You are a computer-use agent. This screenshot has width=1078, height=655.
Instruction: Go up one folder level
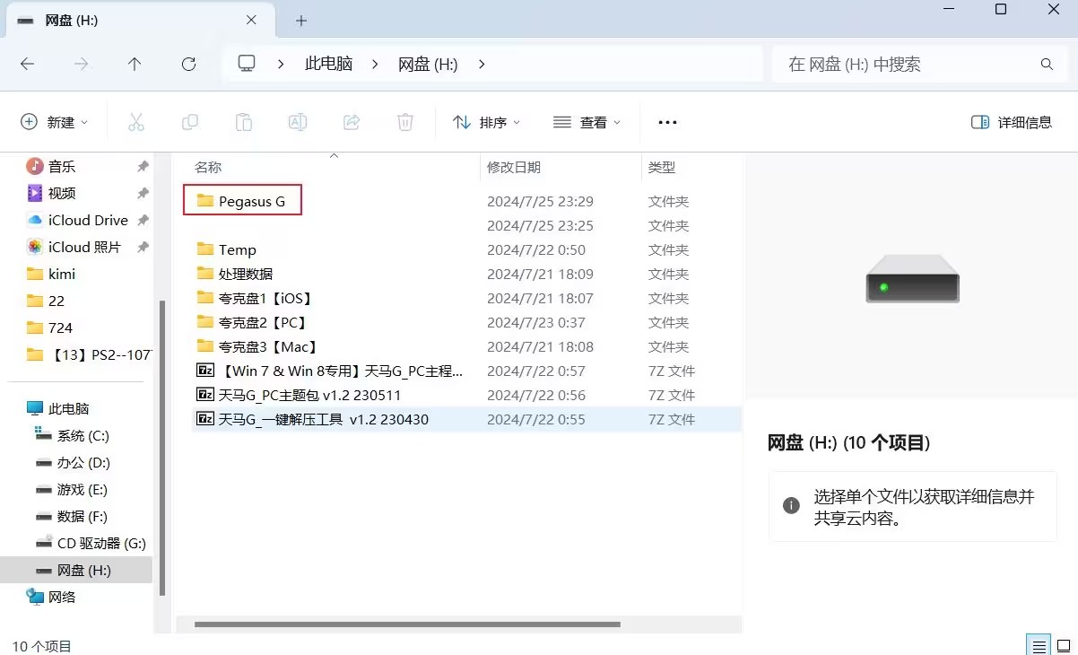[x=135, y=64]
